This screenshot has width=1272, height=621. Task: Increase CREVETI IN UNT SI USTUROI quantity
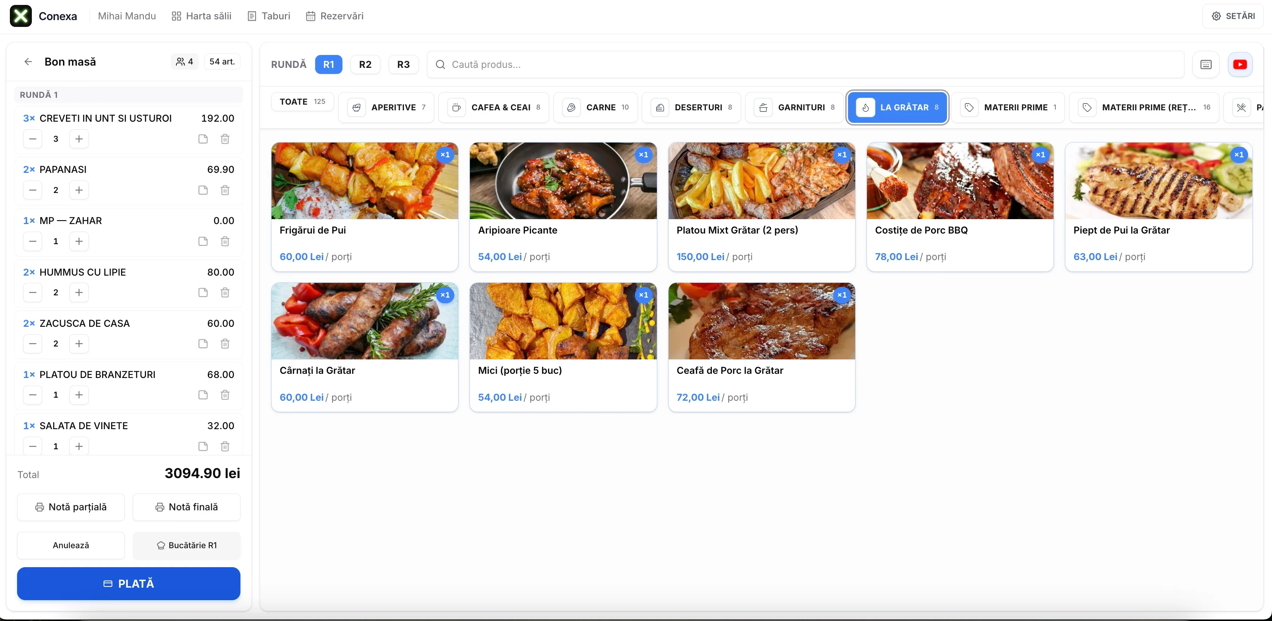pos(79,139)
